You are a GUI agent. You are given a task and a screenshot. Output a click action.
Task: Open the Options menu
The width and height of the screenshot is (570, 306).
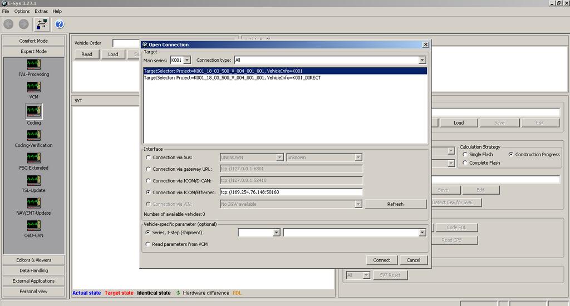coord(22,11)
